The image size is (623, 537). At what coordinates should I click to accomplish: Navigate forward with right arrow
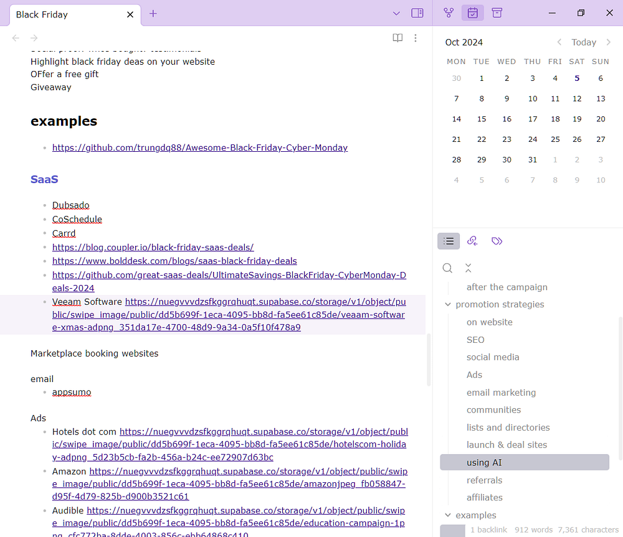[x=34, y=38]
